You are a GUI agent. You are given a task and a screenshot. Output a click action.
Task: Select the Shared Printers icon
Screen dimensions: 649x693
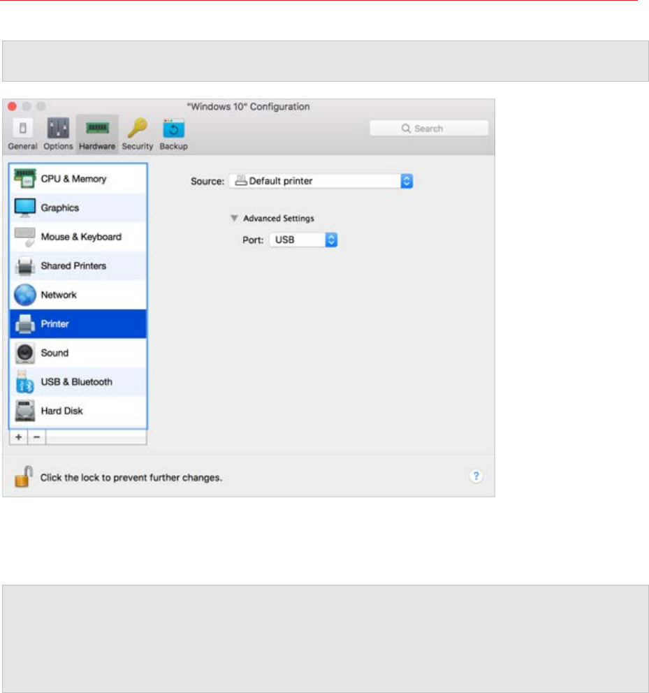pyautogui.click(x=24, y=266)
